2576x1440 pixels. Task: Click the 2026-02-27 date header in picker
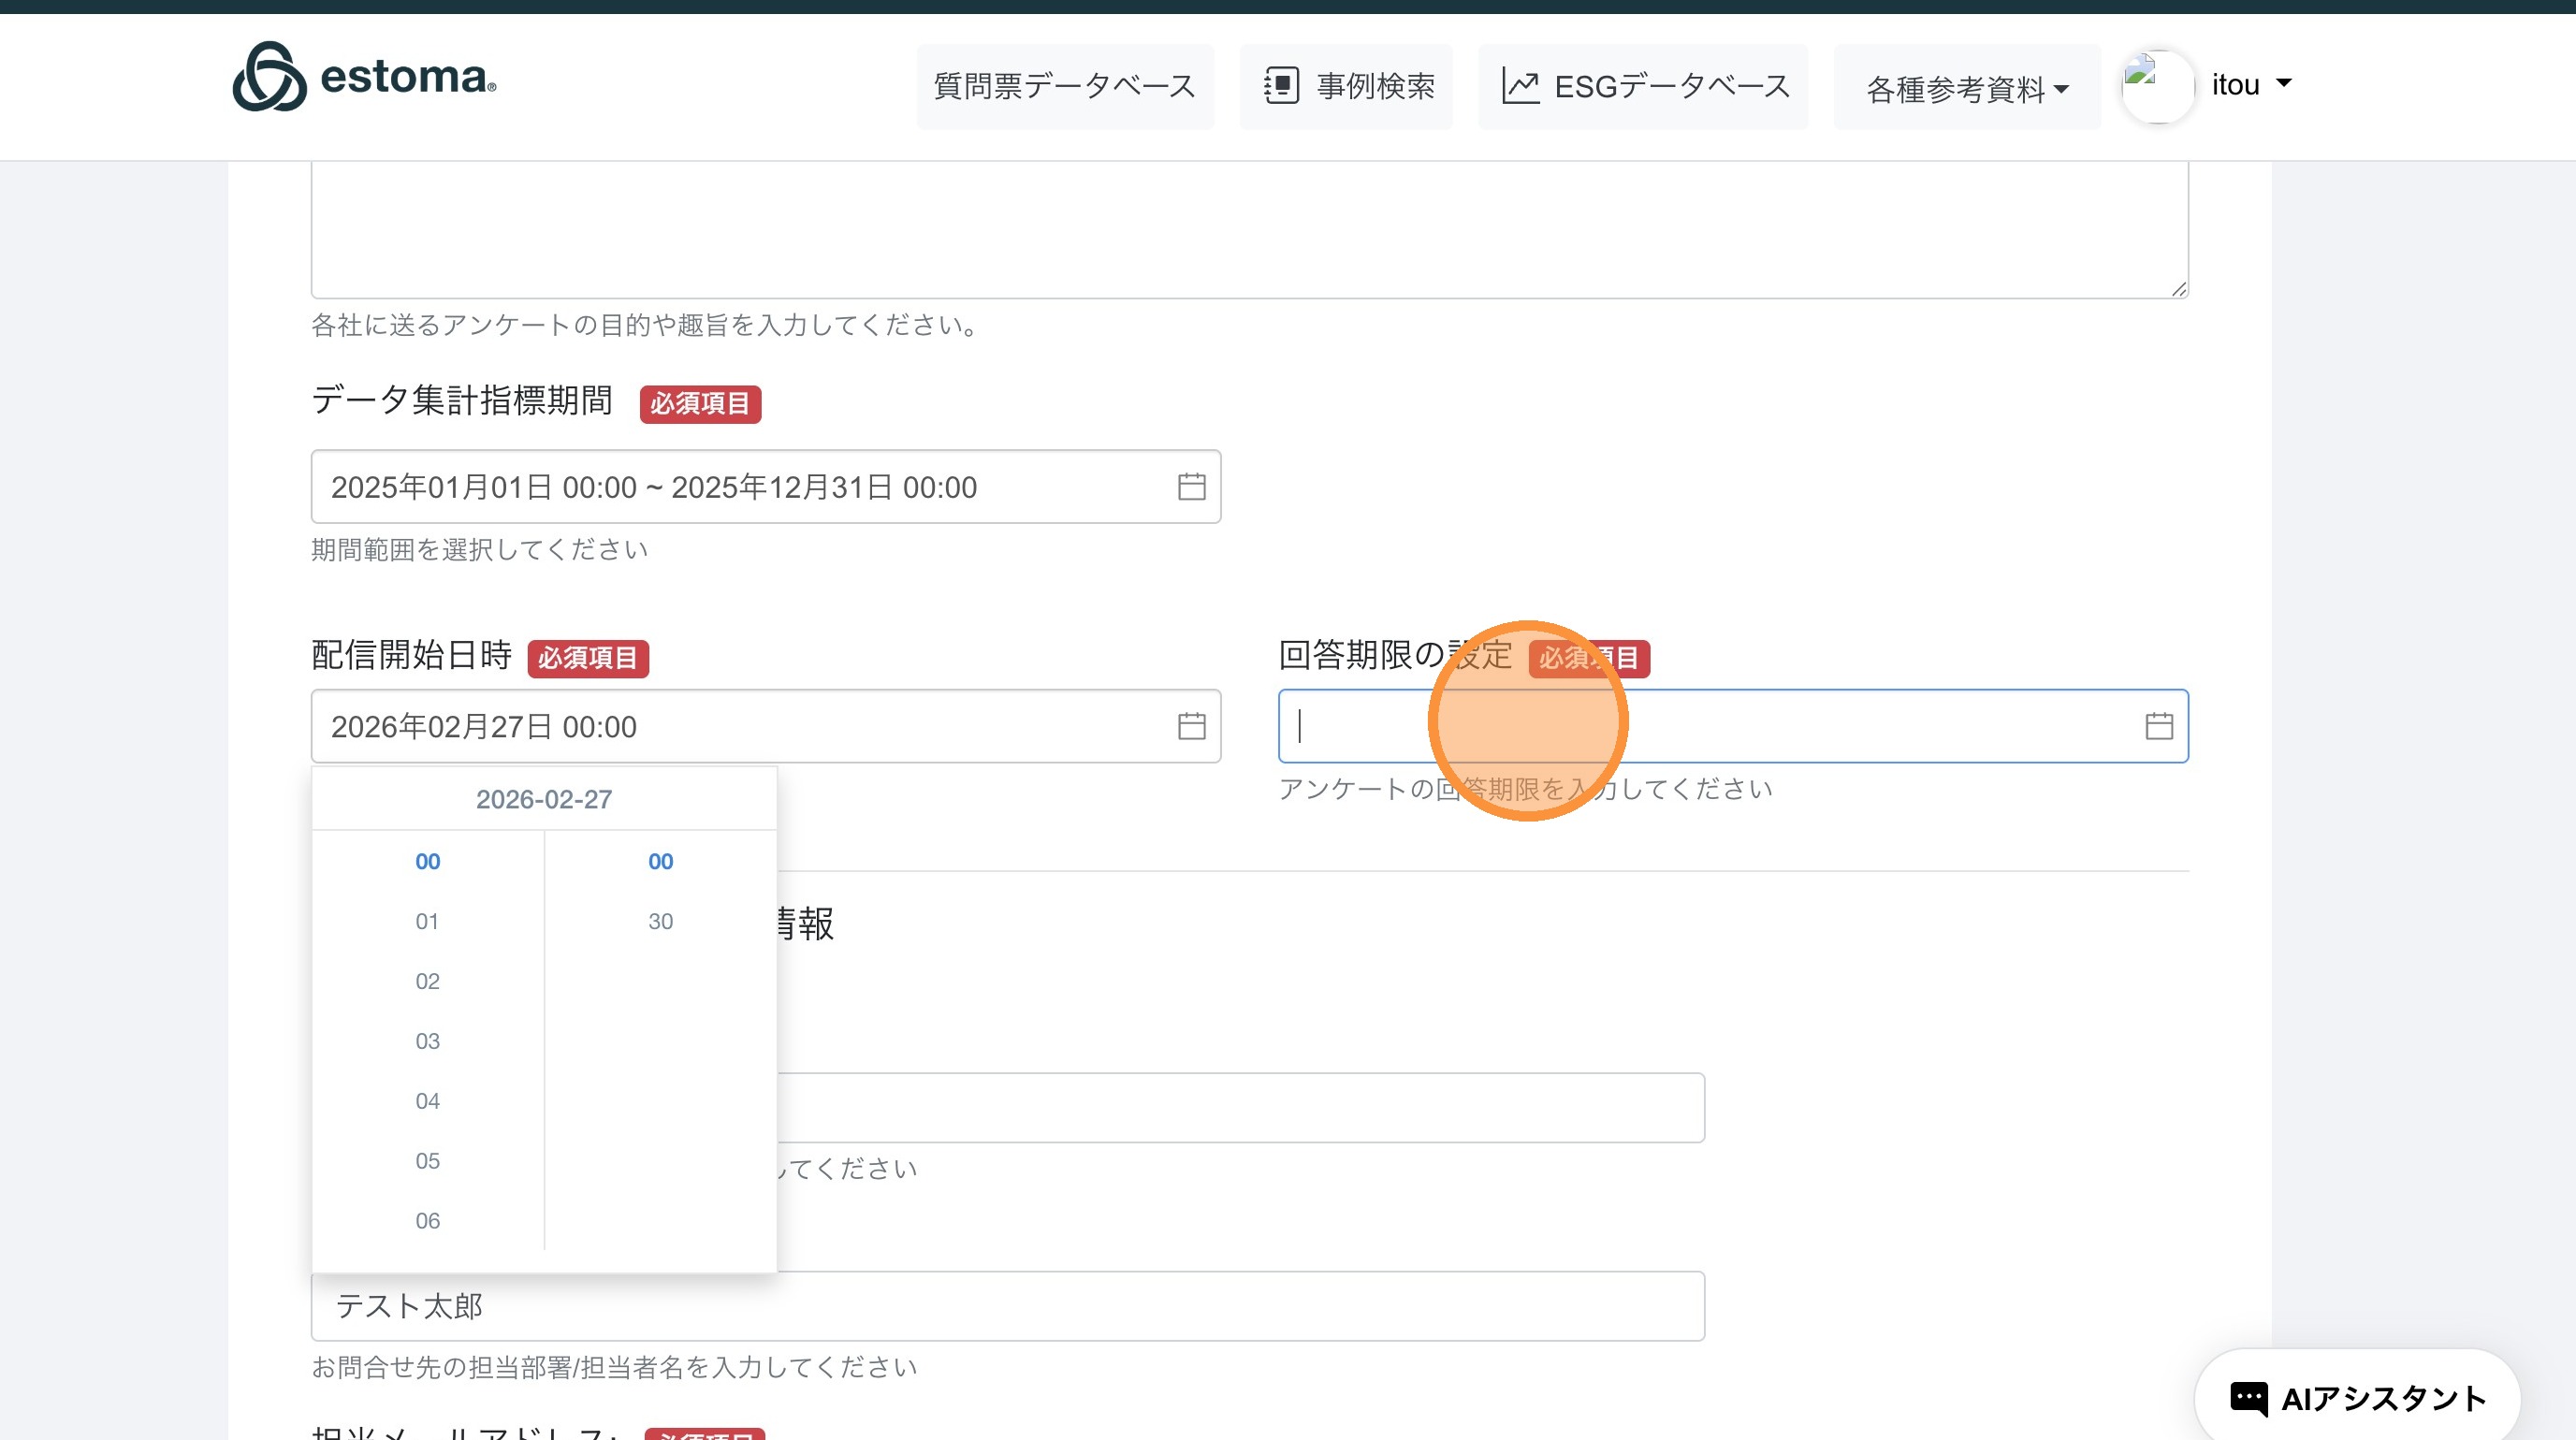click(x=543, y=800)
